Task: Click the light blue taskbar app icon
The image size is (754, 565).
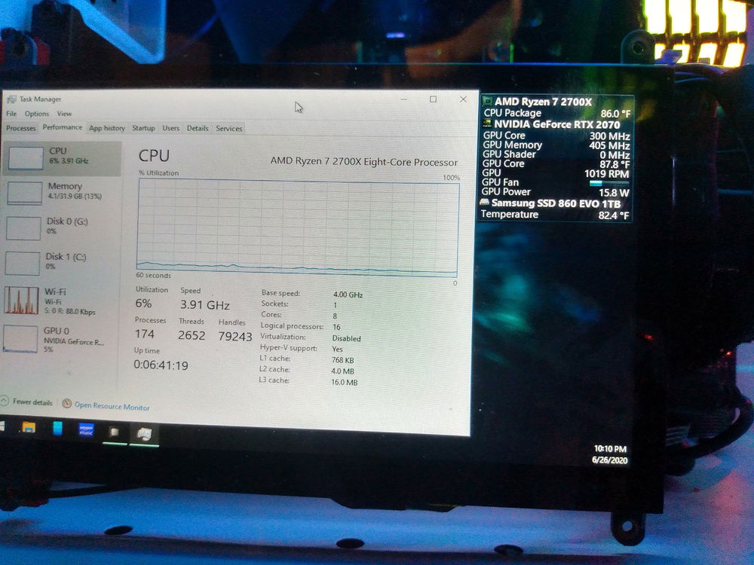Action: [57, 429]
